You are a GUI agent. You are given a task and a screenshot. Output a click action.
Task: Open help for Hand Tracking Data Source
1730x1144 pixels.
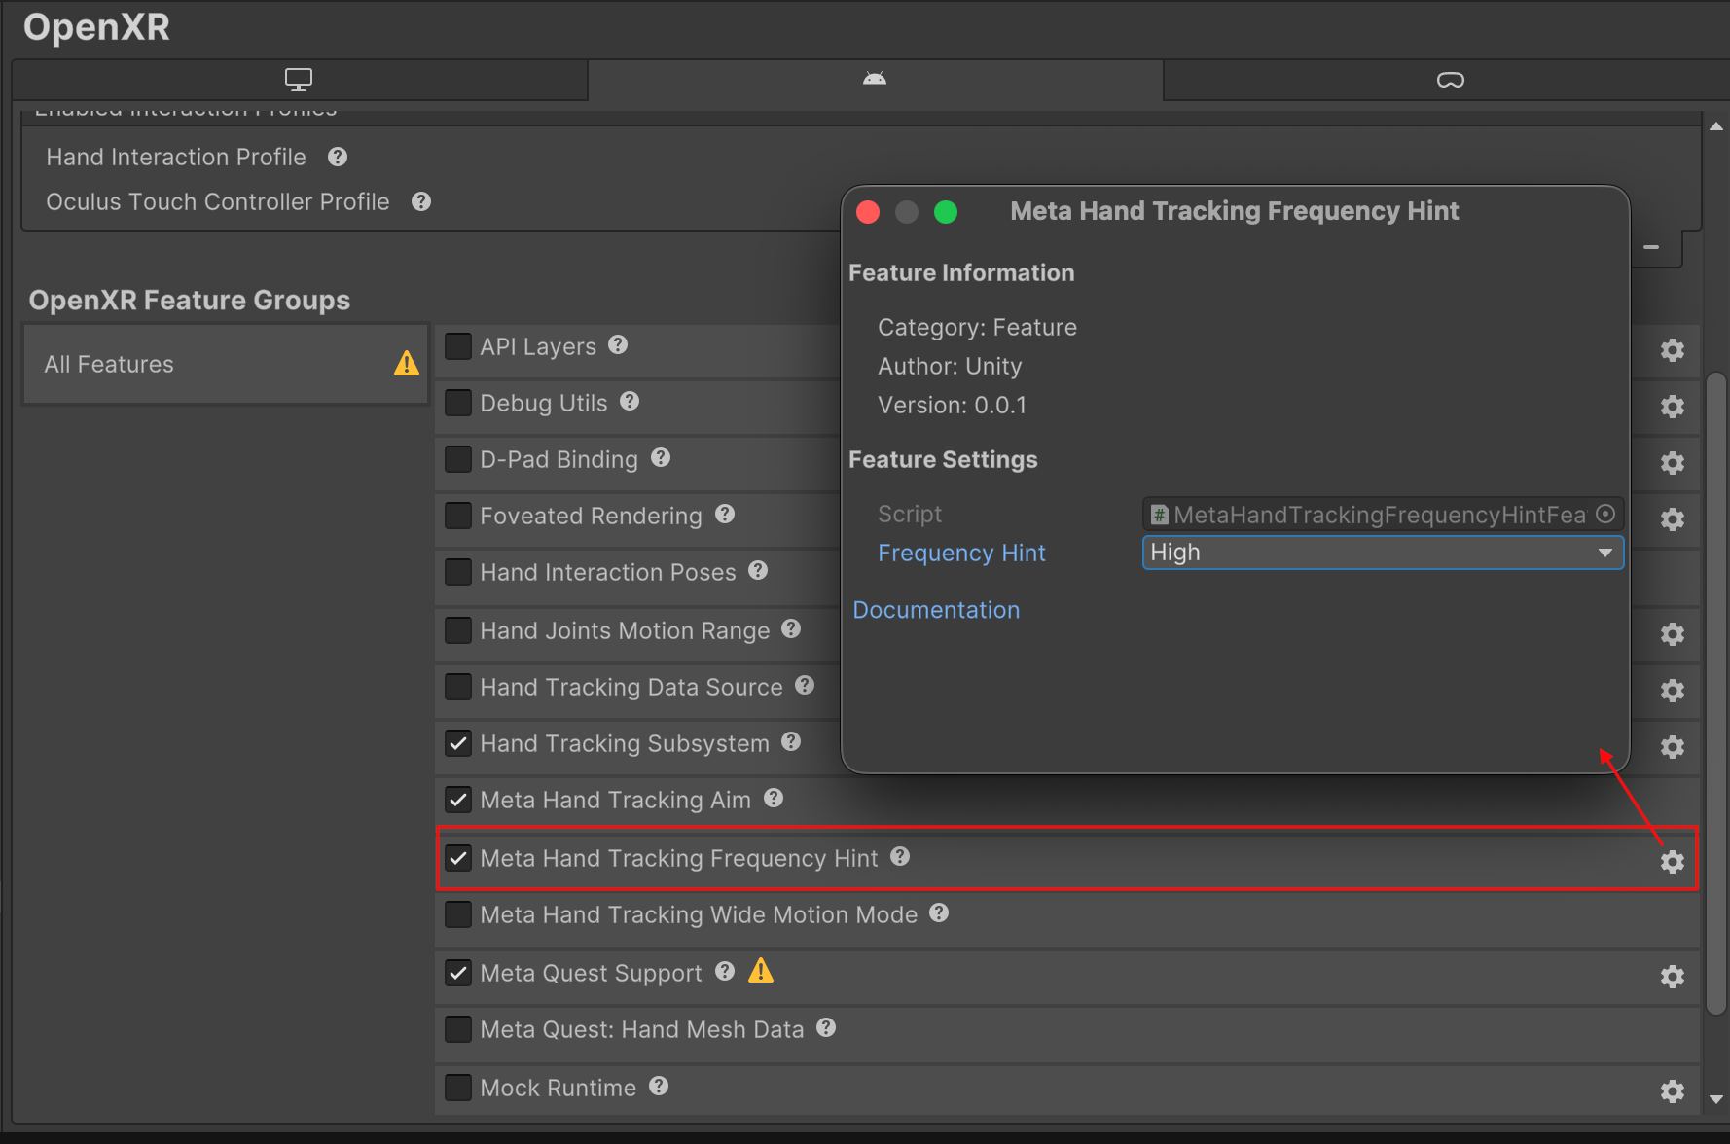pyautogui.click(x=805, y=685)
